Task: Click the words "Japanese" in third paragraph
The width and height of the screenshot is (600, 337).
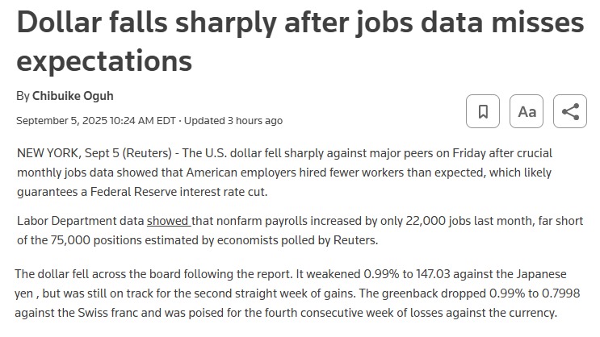Action: [539, 273]
